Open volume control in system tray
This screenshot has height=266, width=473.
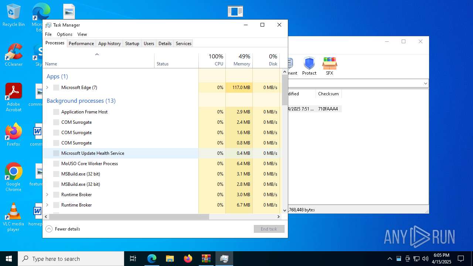tap(425, 259)
